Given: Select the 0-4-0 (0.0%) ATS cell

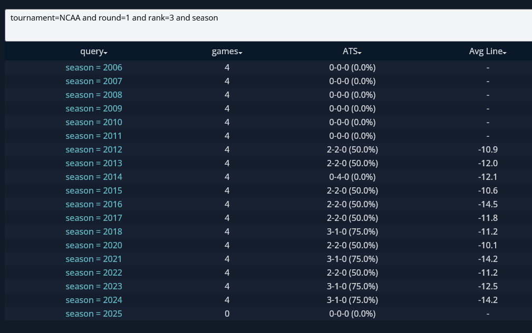Looking at the screenshot, I should pos(352,177).
